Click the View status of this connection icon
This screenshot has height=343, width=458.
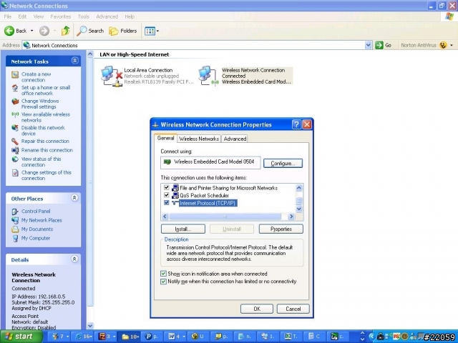coord(15,159)
